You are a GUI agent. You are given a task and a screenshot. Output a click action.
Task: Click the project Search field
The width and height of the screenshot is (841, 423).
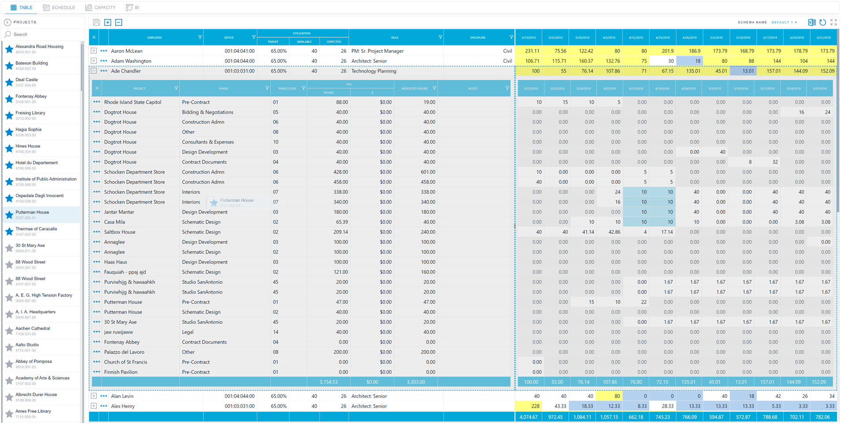pos(26,34)
